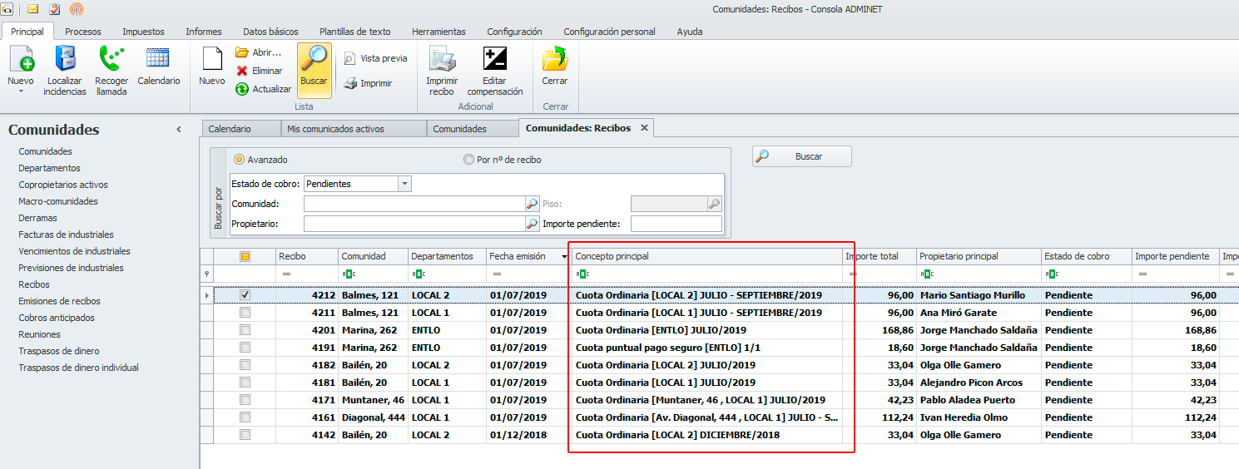The width and height of the screenshot is (1239, 469).
Task: Sort by Fecha emisión column header
Action: [528, 256]
